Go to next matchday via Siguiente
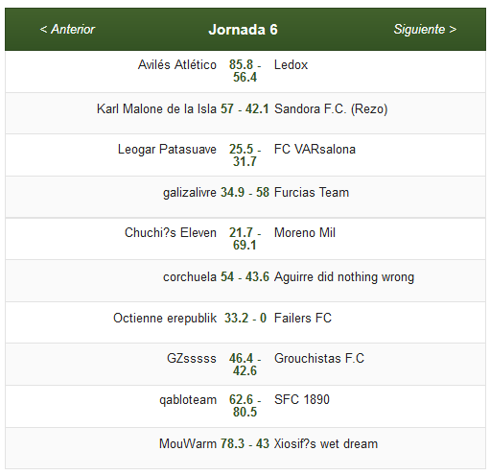490x475 pixels. point(425,29)
